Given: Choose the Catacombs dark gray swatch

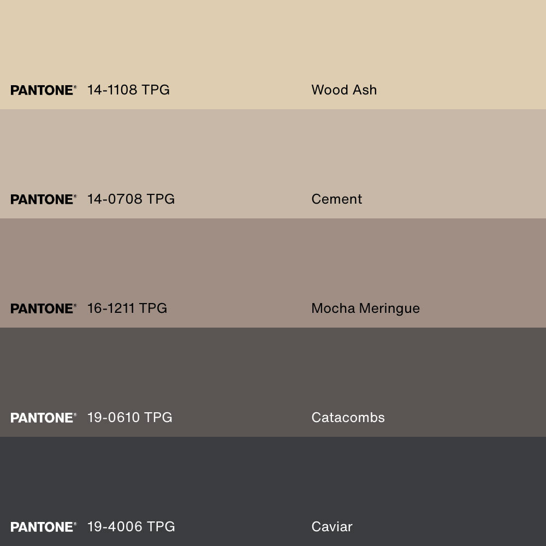Looking at the screenshot, I should (273, 371).
